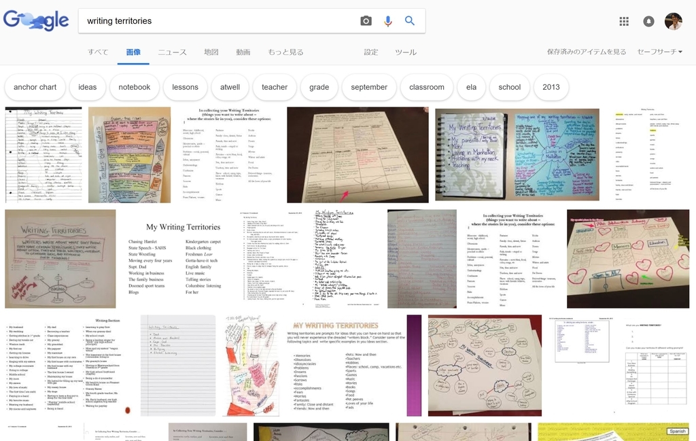
Task: Open the account profile picture
Action: pos(673,21)
